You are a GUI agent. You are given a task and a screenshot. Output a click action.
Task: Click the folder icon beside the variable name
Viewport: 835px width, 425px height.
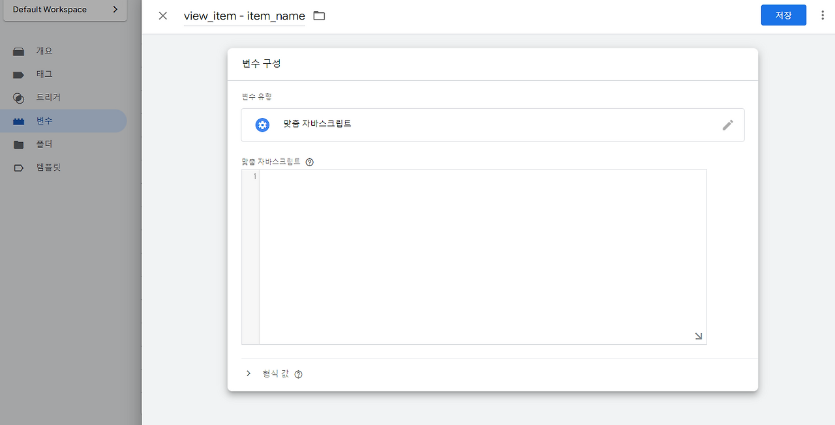pyautogui.click(x=319, y=15)
